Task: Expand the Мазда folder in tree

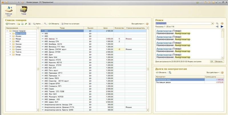Action: [10, 39]
